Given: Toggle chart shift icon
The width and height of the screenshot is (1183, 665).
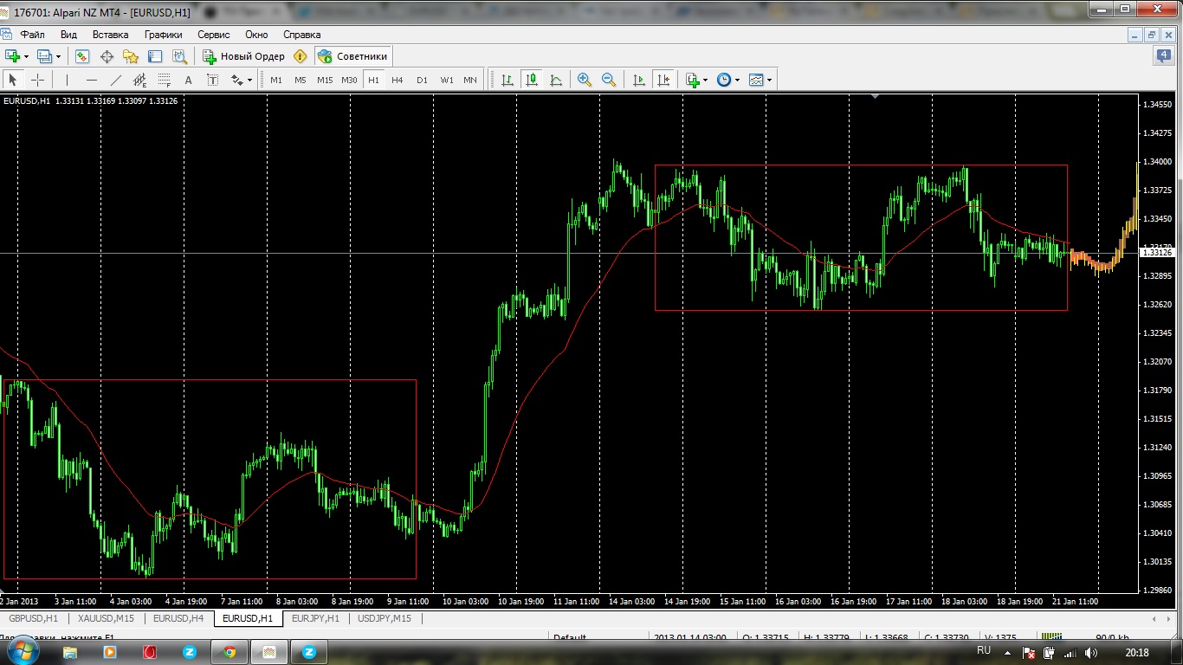Looking at the screenshot, I should point(663,80).
